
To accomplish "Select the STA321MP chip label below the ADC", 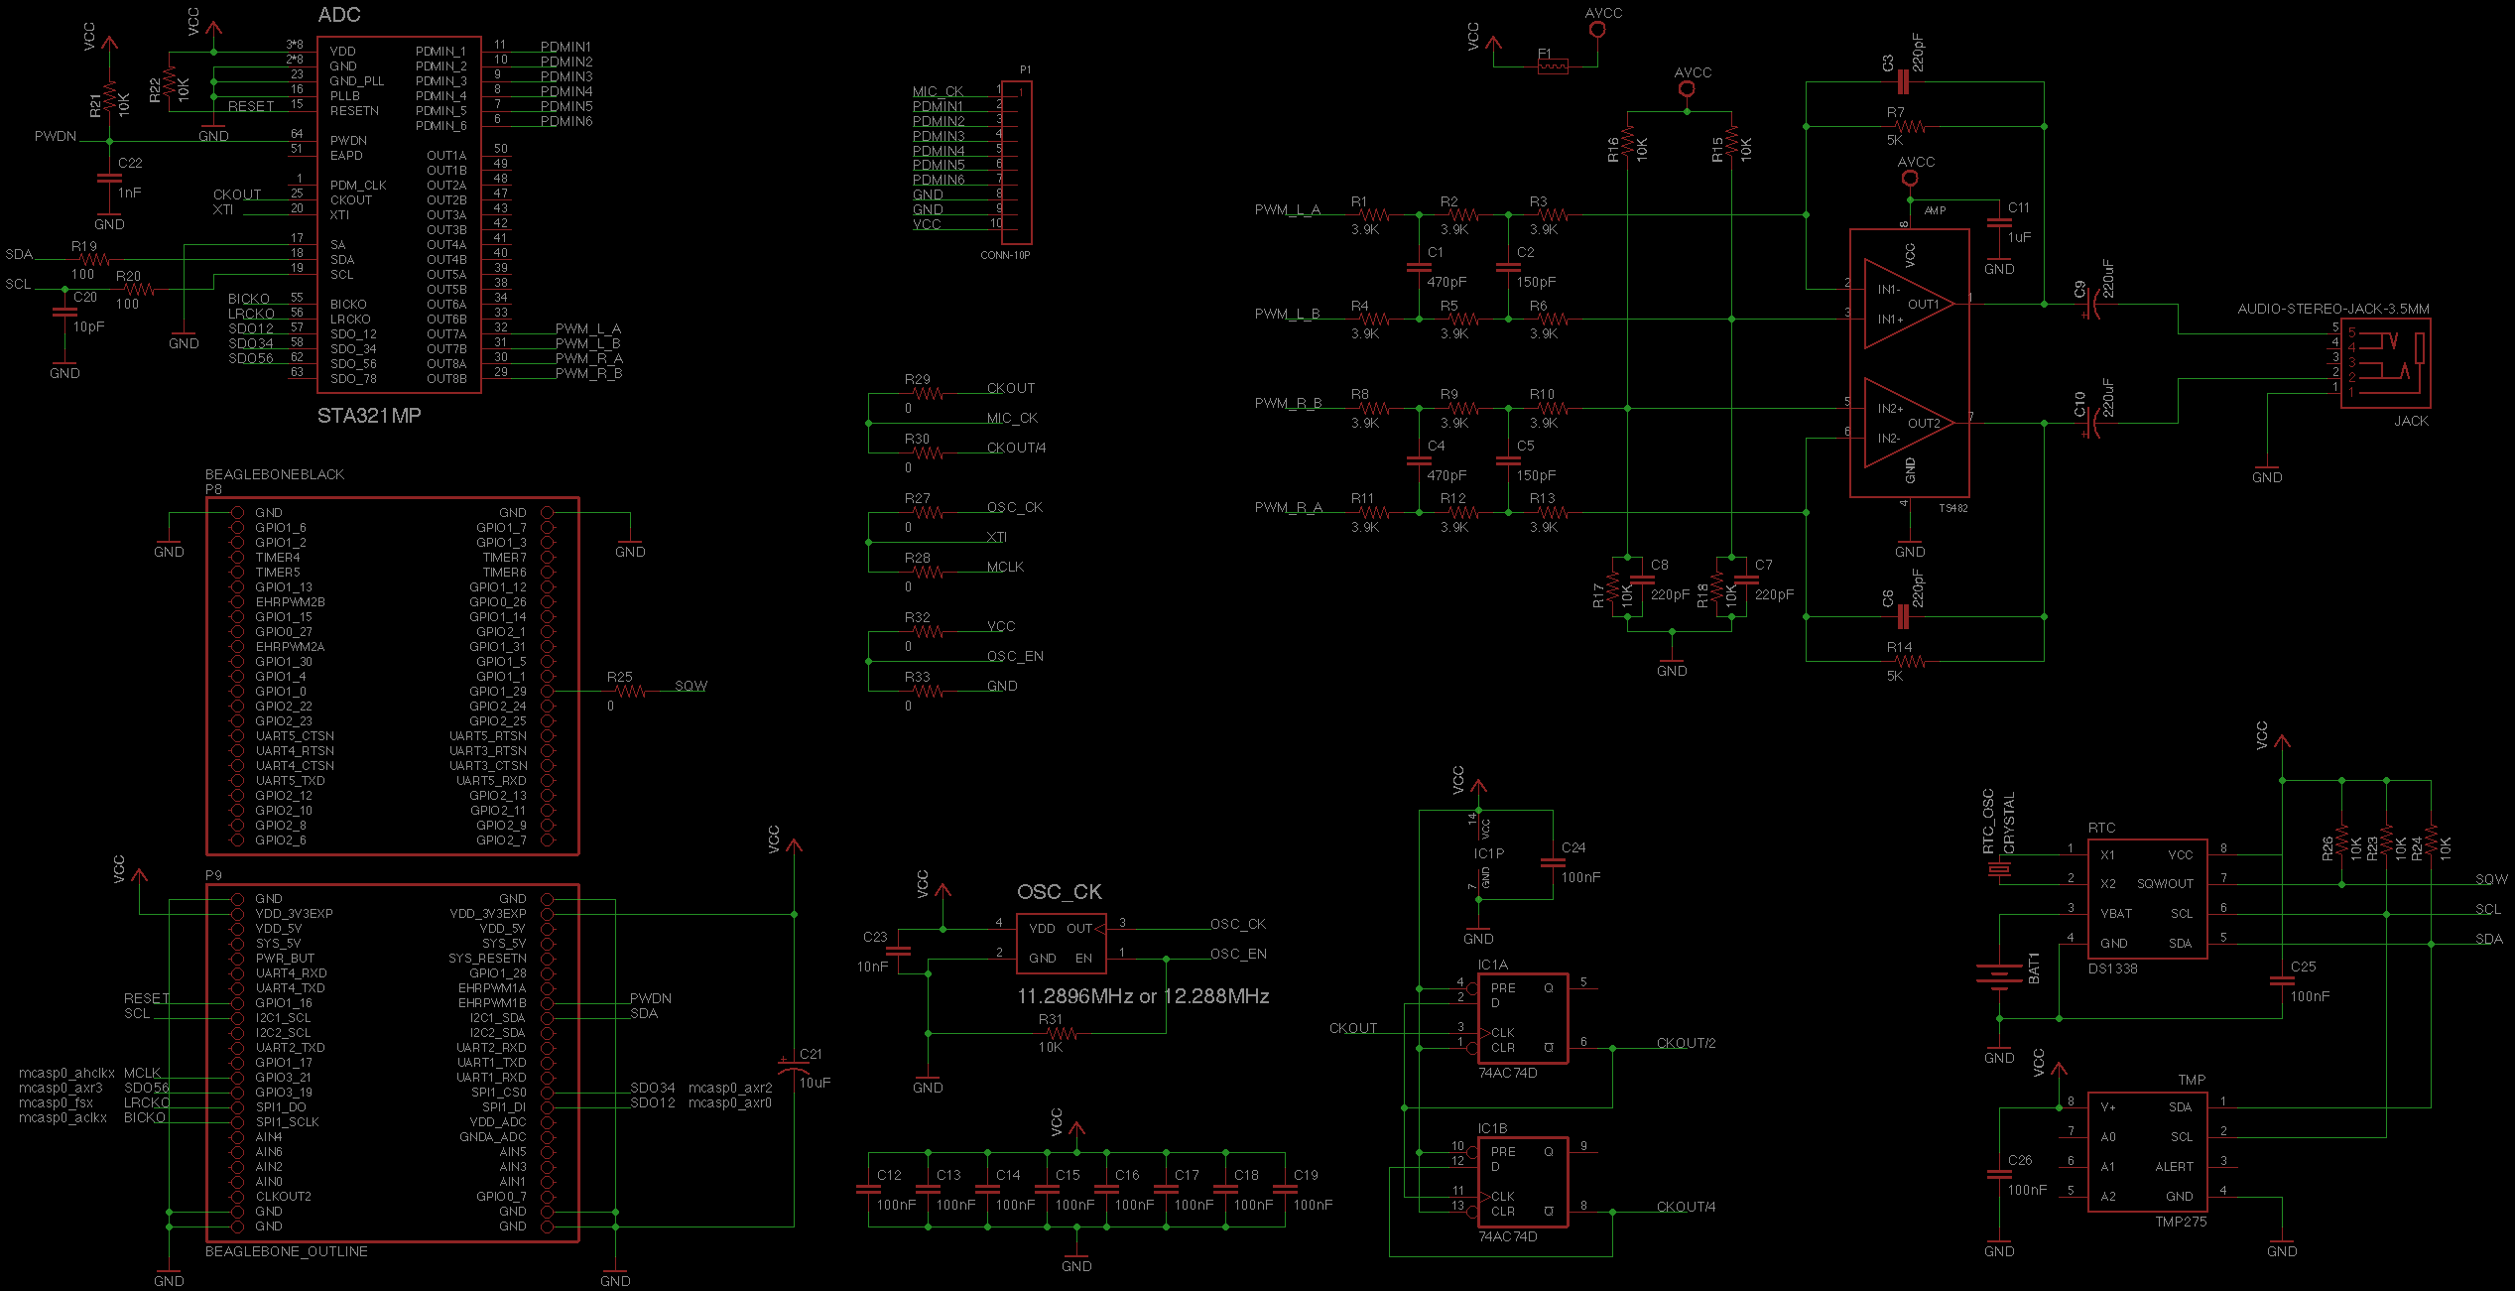I will [x=369, y=416].
